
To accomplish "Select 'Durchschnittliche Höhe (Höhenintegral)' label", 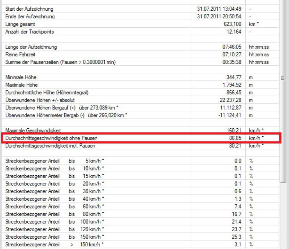I will 47,92.
